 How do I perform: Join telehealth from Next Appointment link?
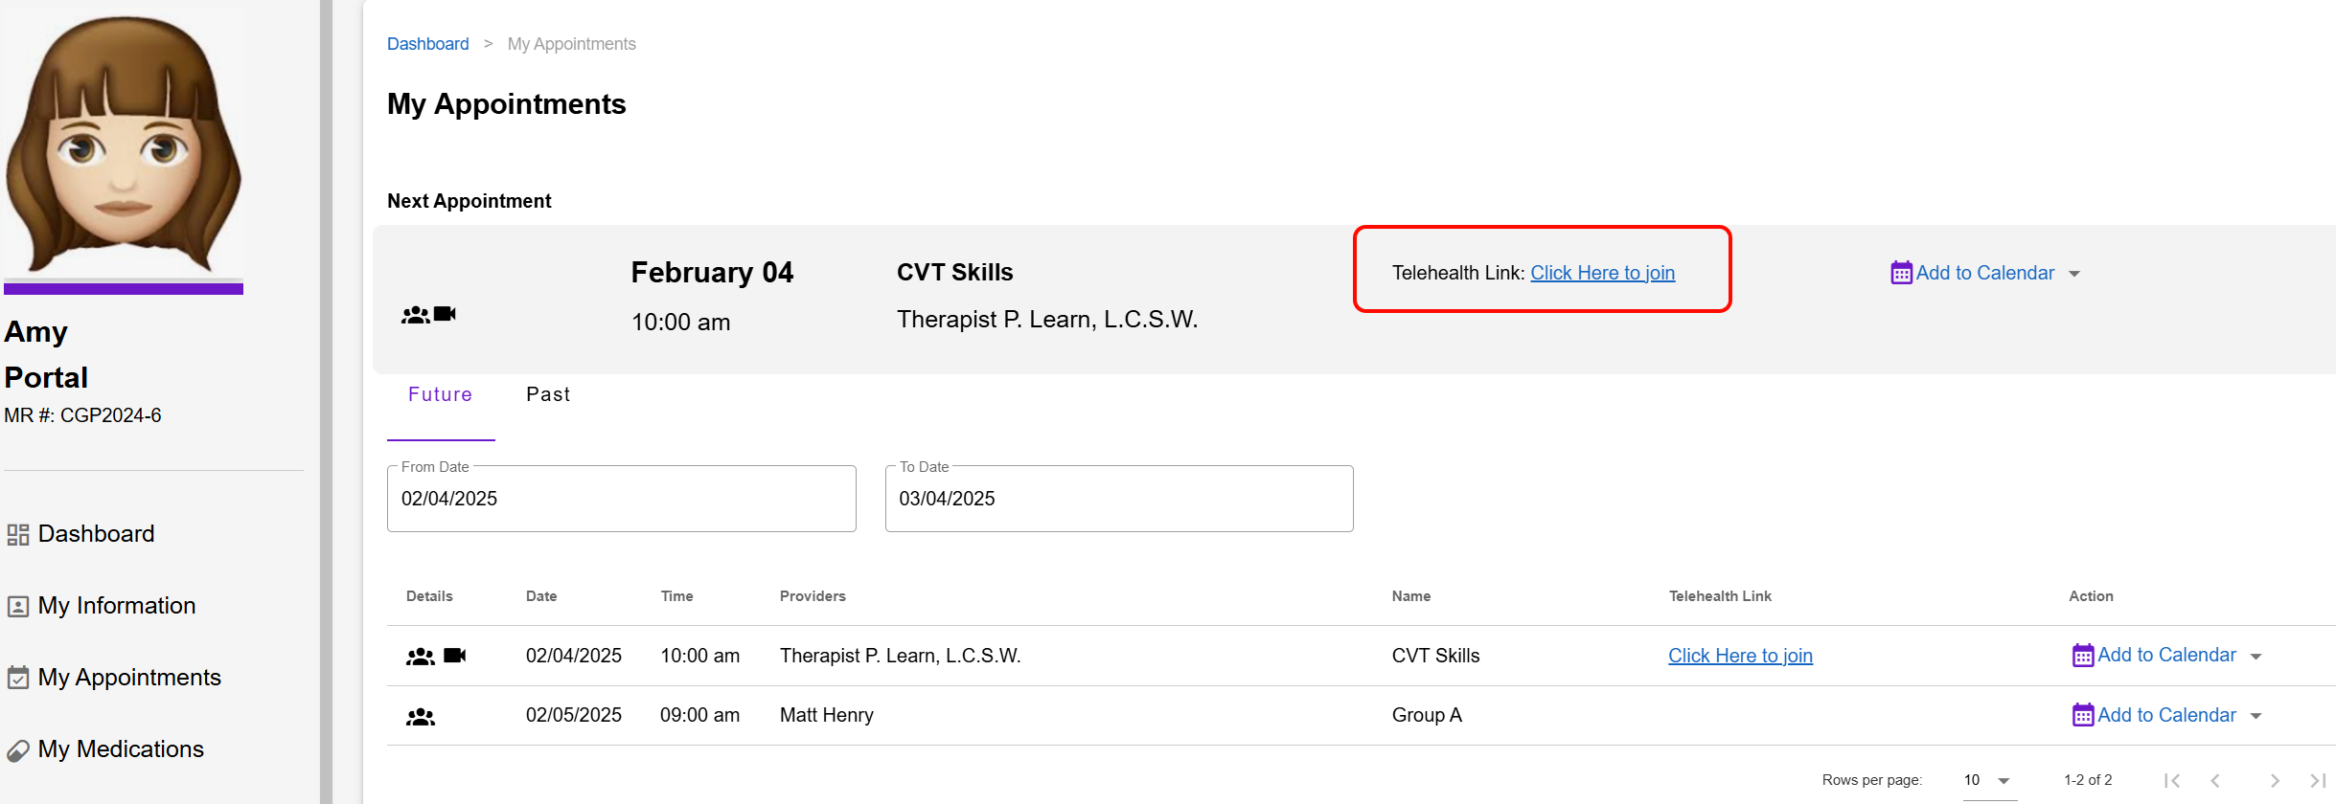[x=1602, y=273]
